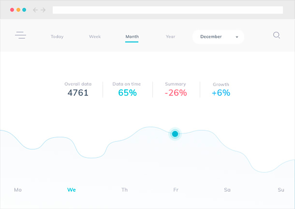Select the Sa day label

tap(227, 189)
